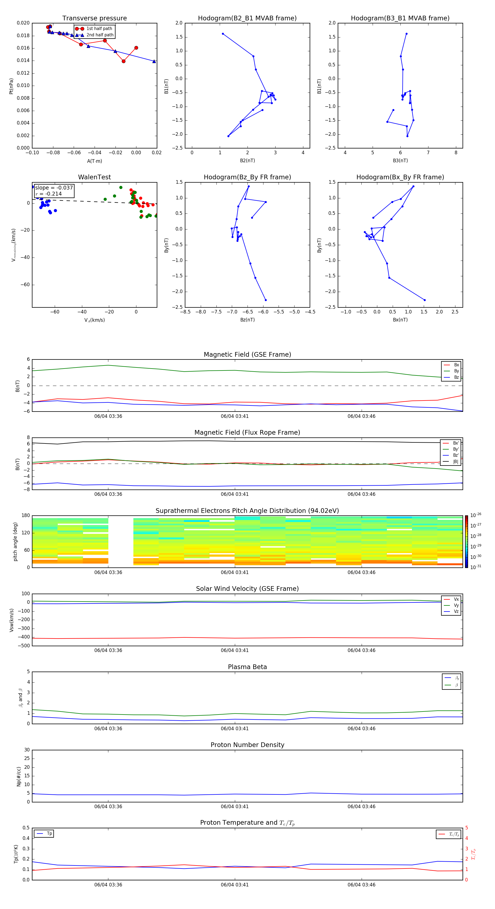This screenshot has width=495, height=909.
Task: Click the 'Proton Temperature and Te/Tp' title
Action: pyautogui.click(x=247, y=823)
